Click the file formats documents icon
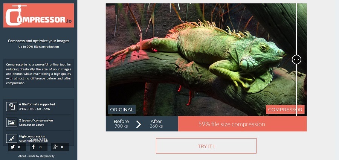Viewport: 339px width, 160px height. pyautogui.click(x=12, y=107)
